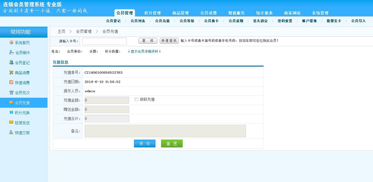Open 快速交班 sidebar link

22,133
